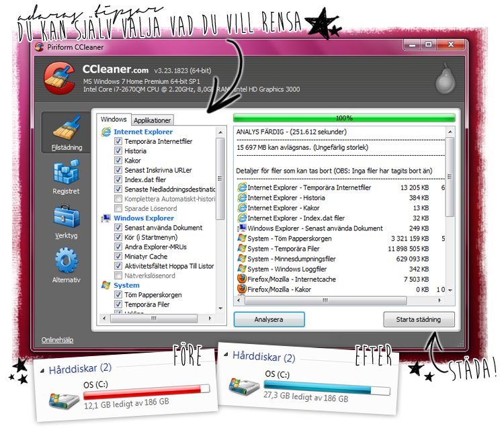Click the options tree scroll-left arrow
504x428 pixels.
[103, 318]
